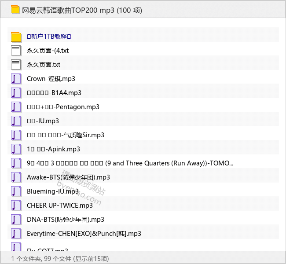Click the music icon for 气质隆Sir.mp3

coord(16,135)
